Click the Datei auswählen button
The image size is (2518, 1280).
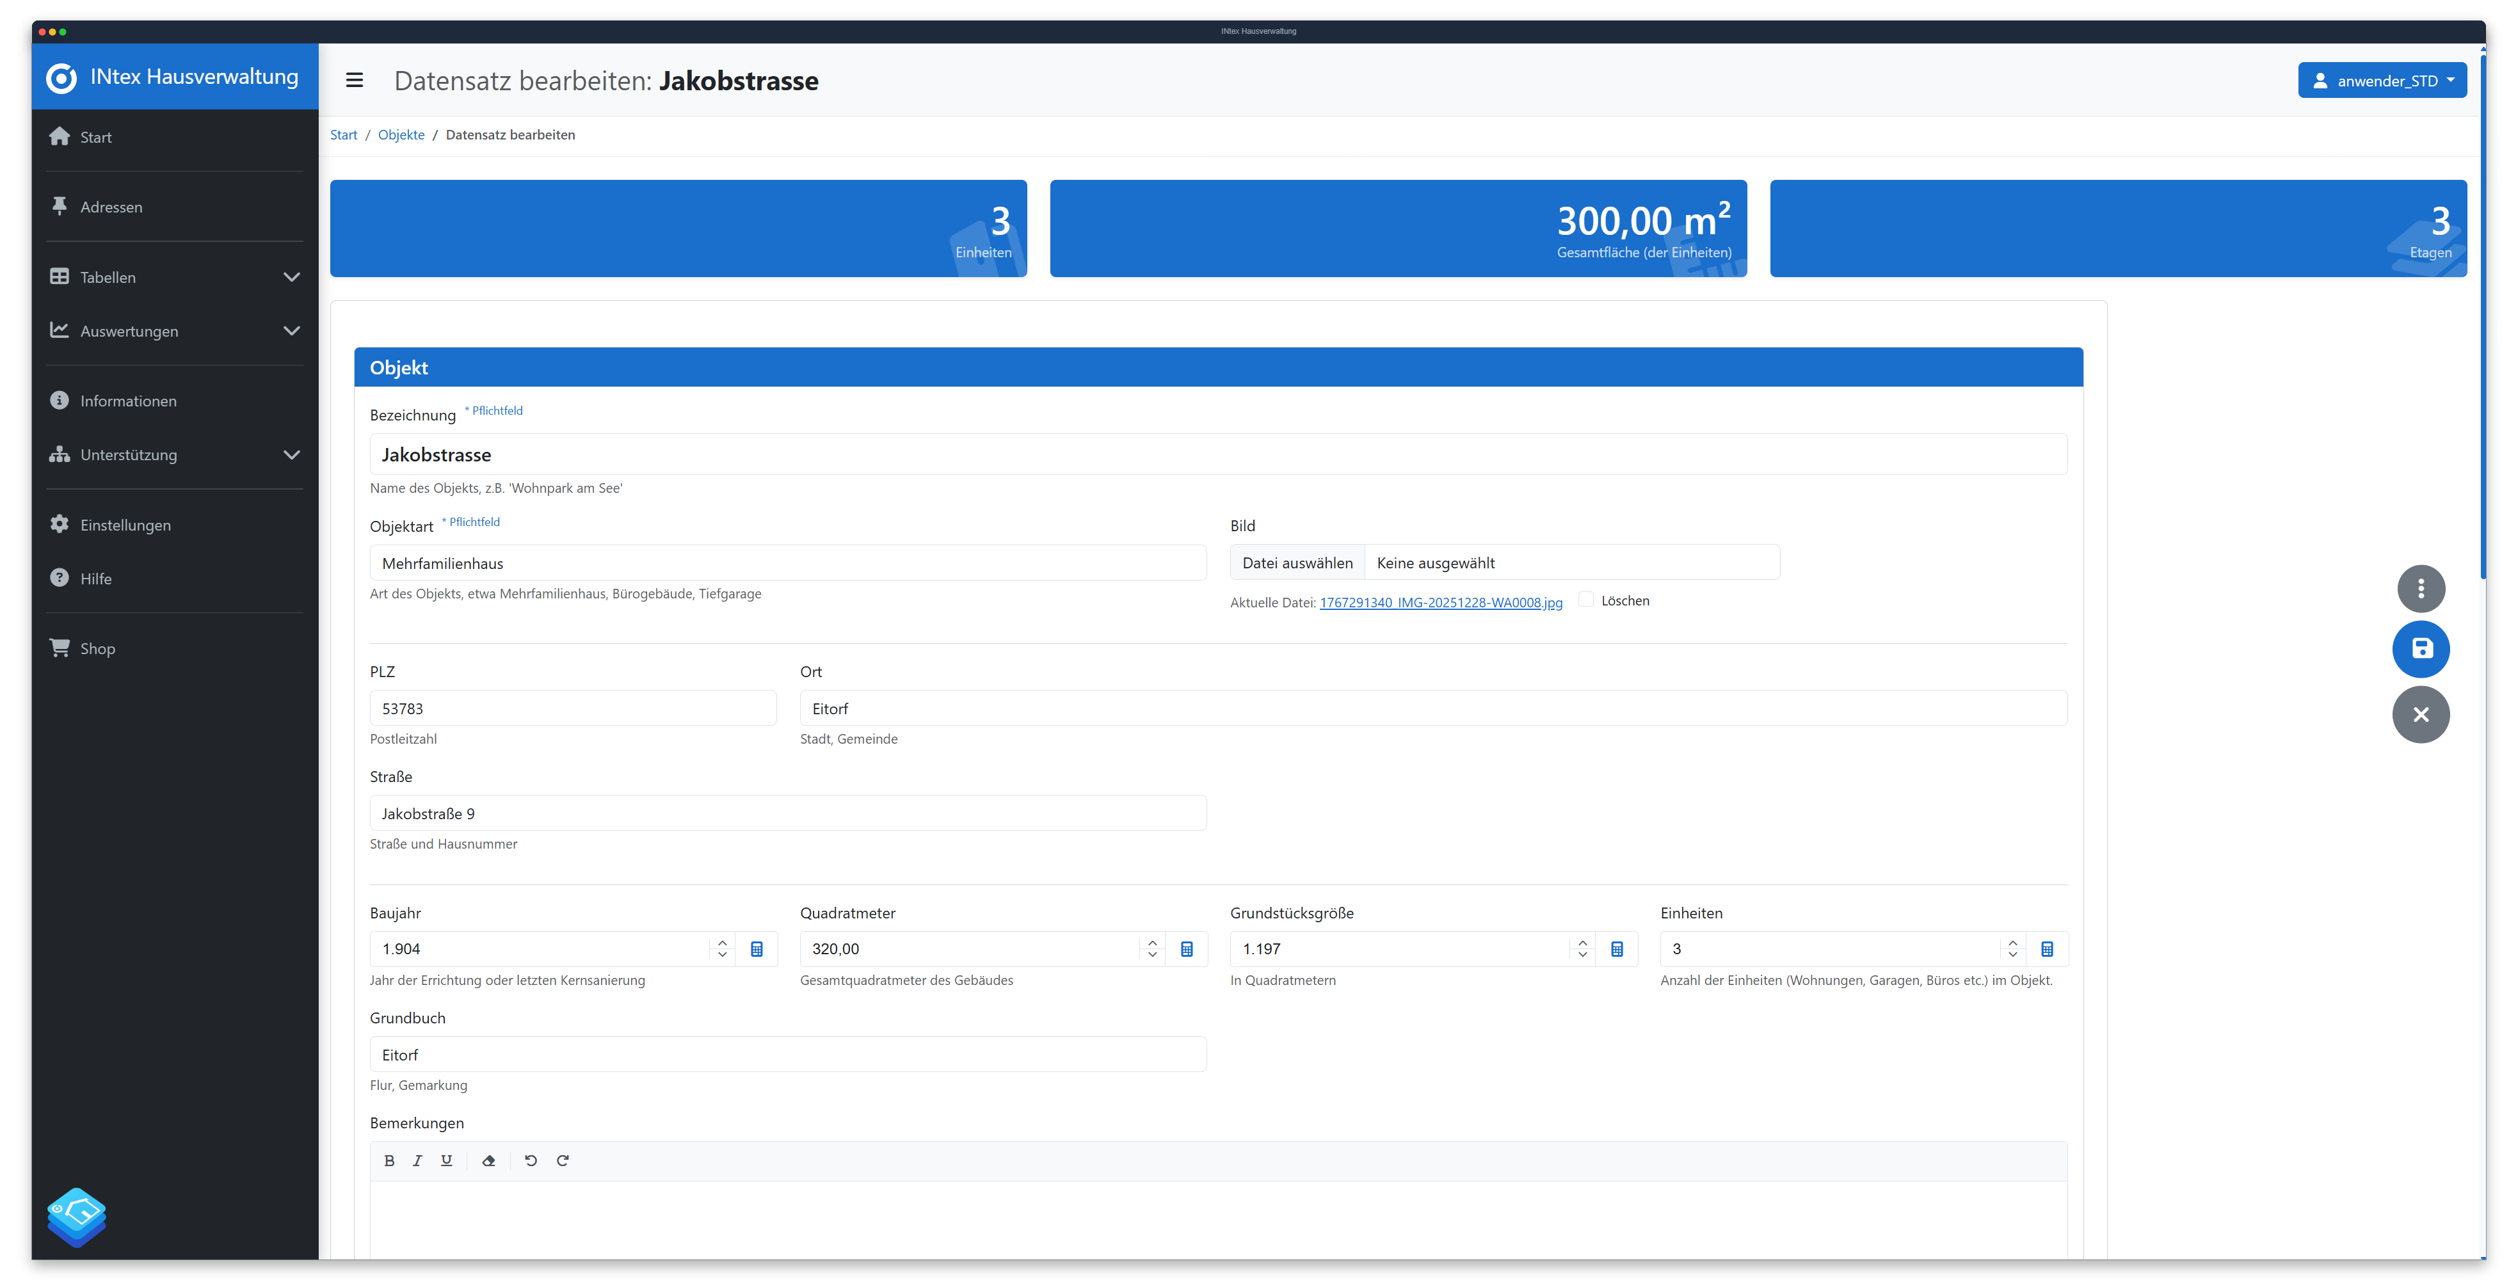tap(1297, 563)
